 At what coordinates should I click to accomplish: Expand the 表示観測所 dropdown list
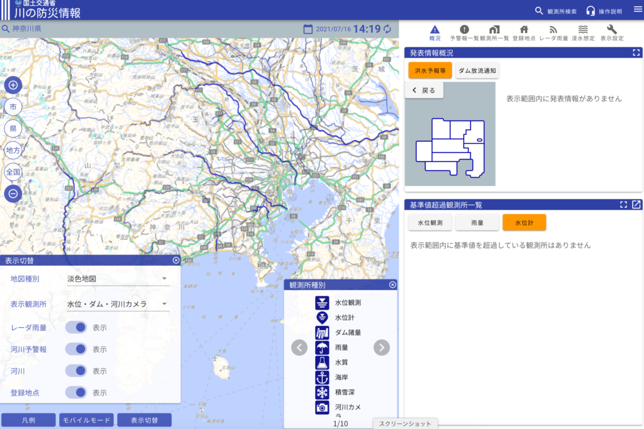tap(118, 304)
